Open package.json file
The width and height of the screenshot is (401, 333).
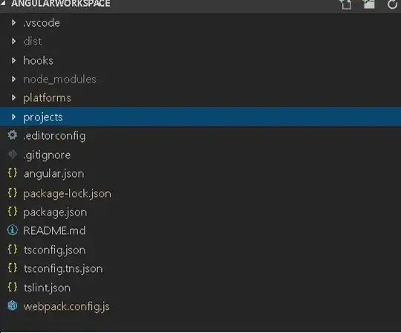click(x=200, y=212)
